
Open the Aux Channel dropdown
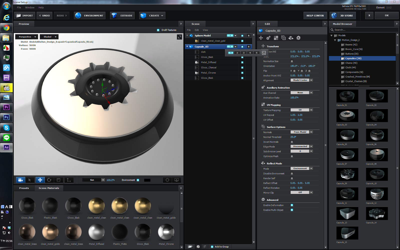[302, 93]
